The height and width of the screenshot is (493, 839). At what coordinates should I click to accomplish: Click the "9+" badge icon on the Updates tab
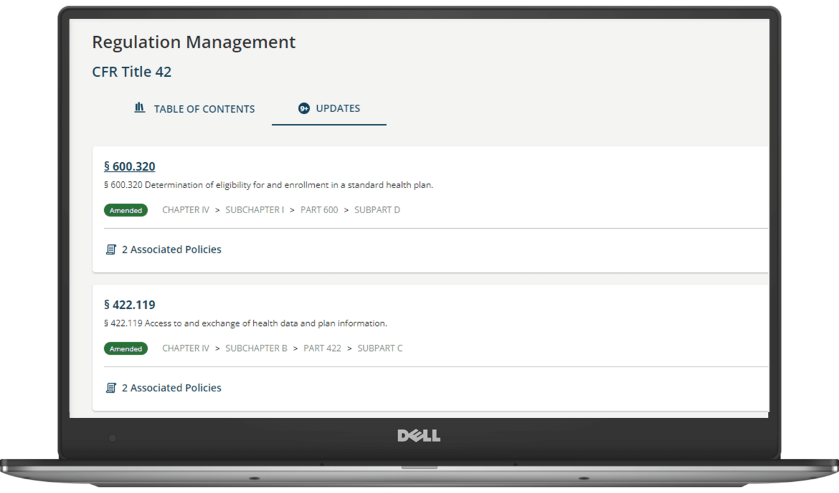(x=304, y=108)
